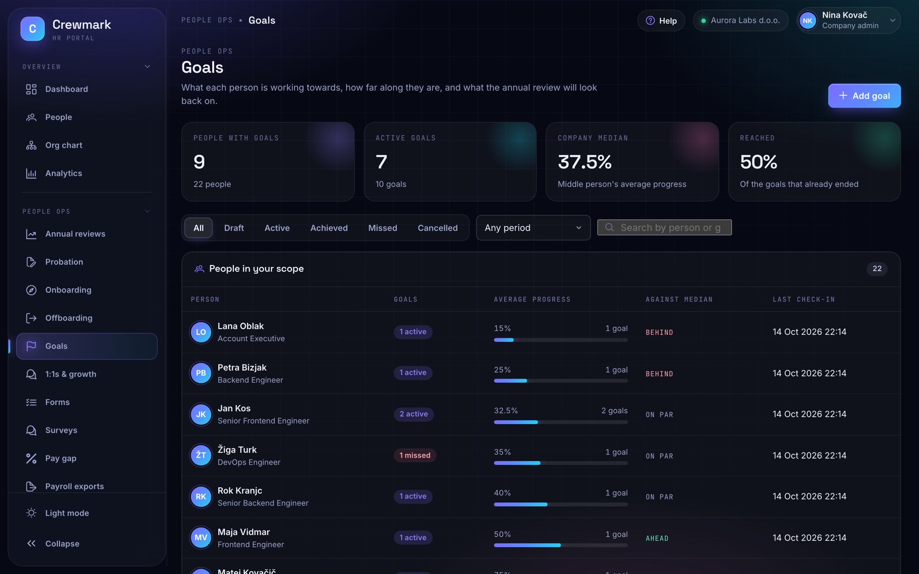Focus the Search by person field
The width and height of the screenshot is (919, 574).
point(664,228)
